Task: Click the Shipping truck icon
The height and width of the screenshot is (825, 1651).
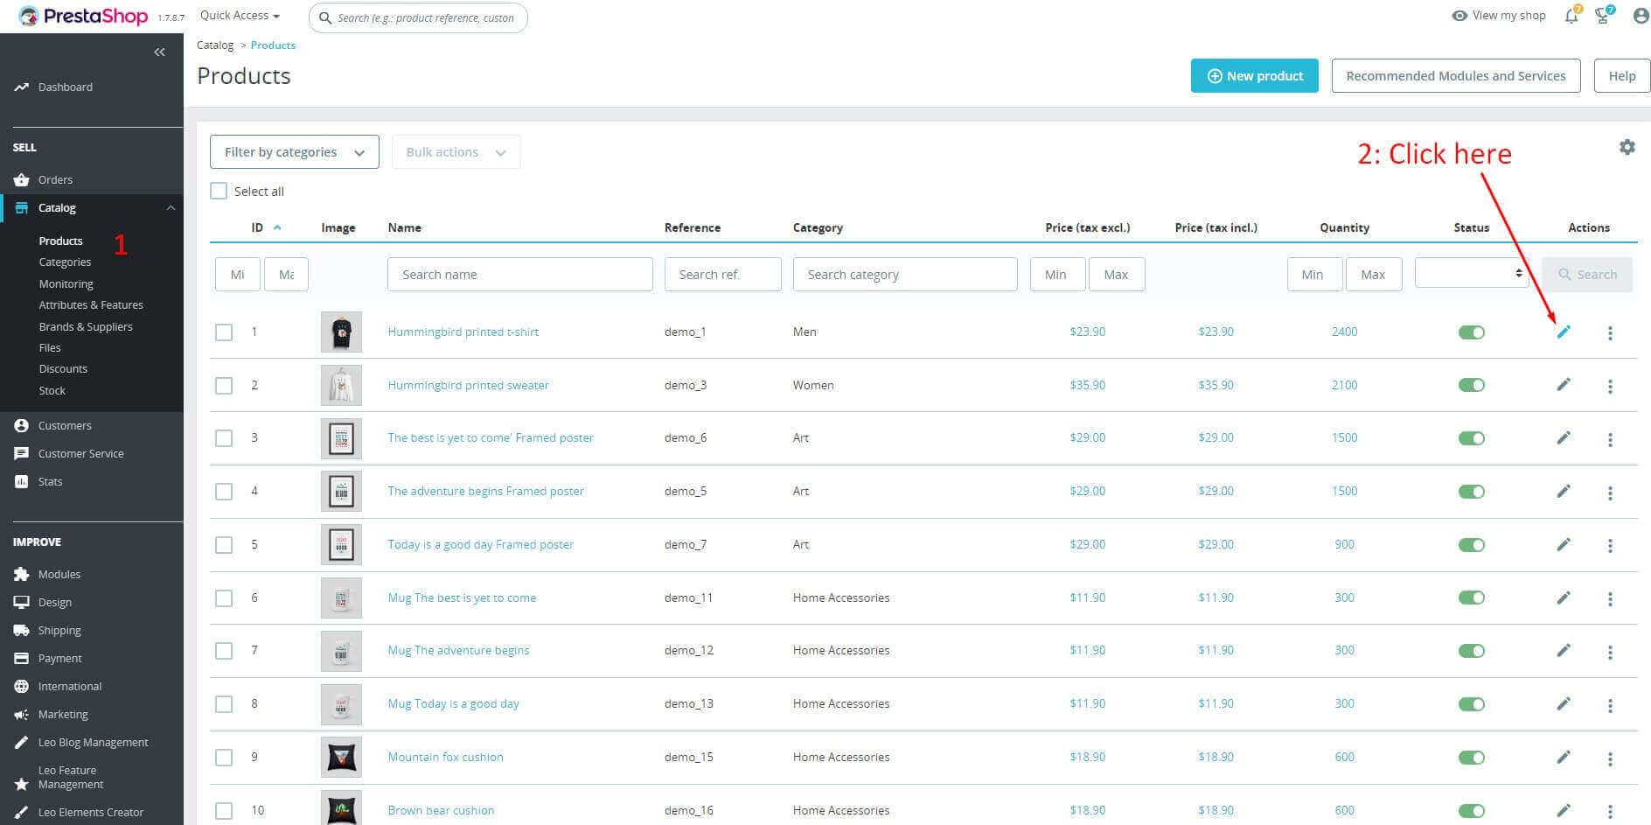Action: coord(21,630)
